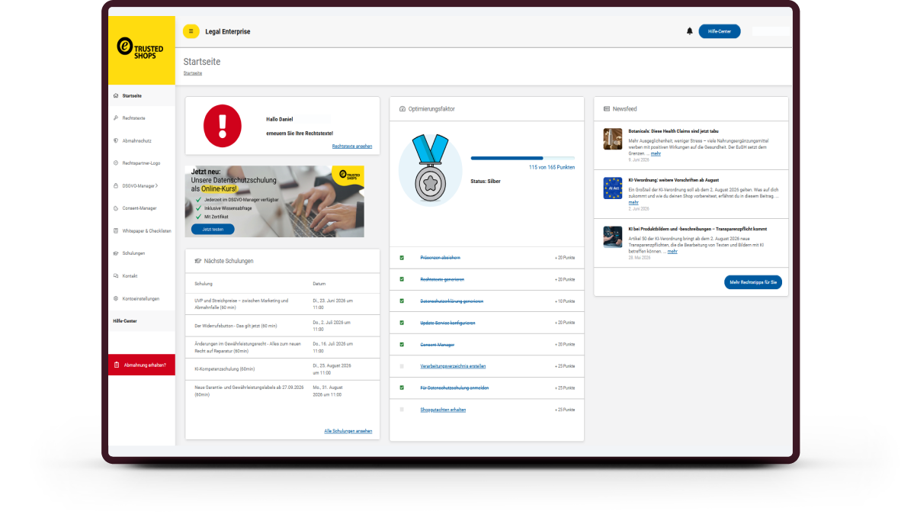Open the Botanicals news thumbnail
The image size is (914, 521).
click(x=613, y=139)
